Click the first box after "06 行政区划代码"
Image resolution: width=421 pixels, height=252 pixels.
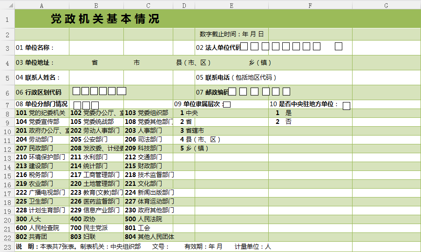(x=76, y=91)
